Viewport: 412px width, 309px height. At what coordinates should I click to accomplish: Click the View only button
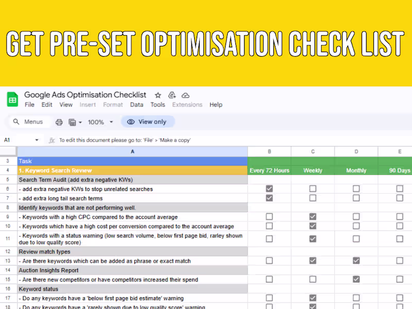[148, 122]
